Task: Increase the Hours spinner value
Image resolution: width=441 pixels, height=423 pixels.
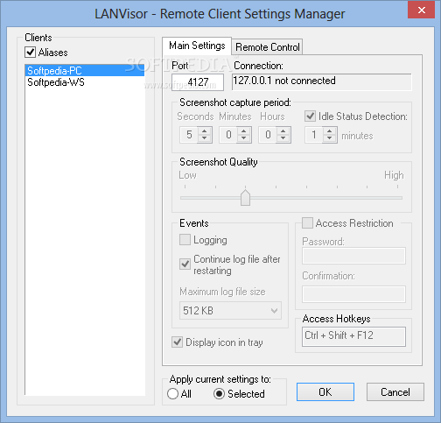Action: [x=283, y=130]
